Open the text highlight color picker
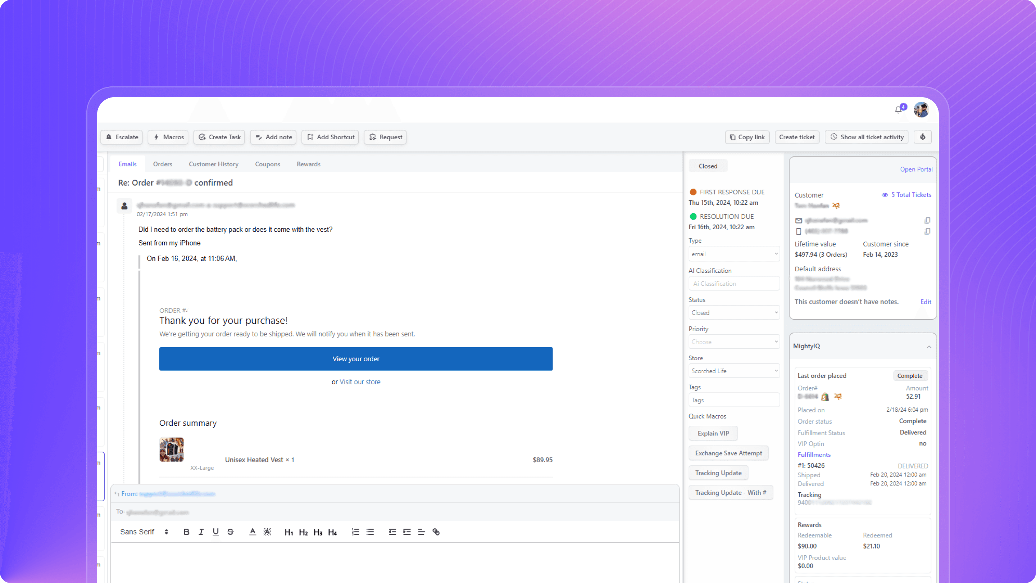Viewport: 1036px width, 583px height. tap(267, 532)
